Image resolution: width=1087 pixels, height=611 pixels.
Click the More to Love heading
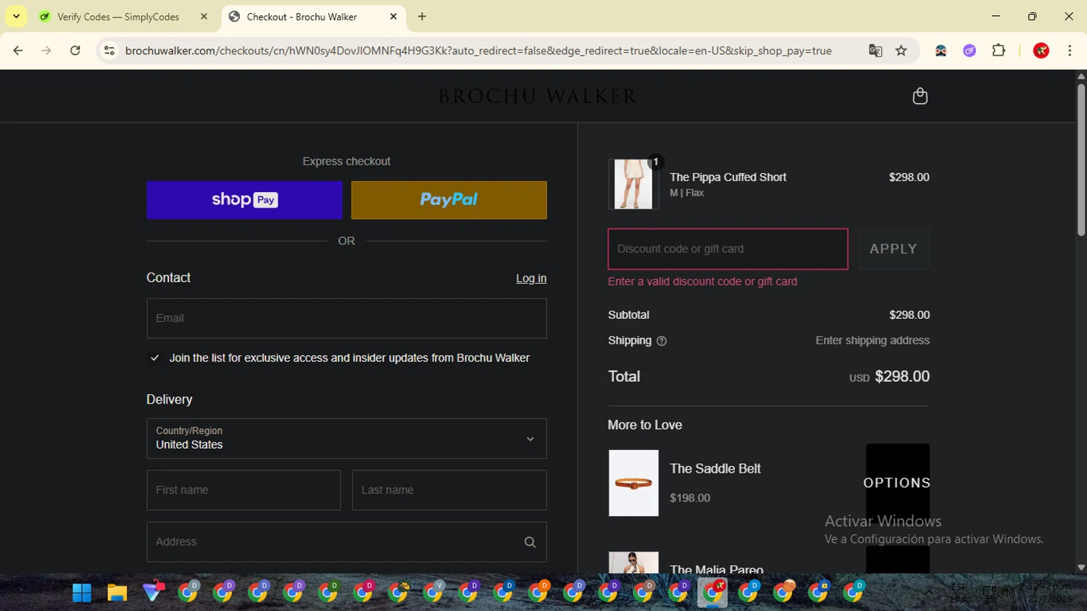645,425
